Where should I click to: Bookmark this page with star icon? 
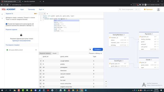pos(131,5)
